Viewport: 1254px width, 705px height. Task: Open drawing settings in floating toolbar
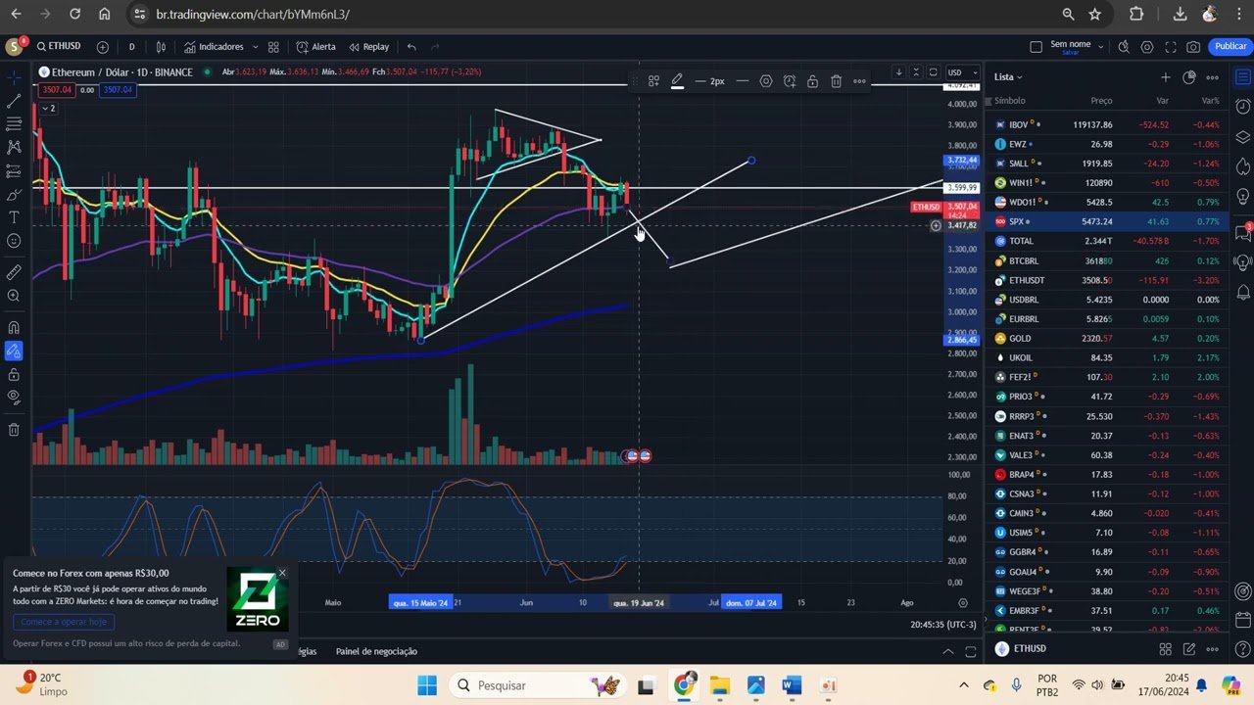coord(766,81)
